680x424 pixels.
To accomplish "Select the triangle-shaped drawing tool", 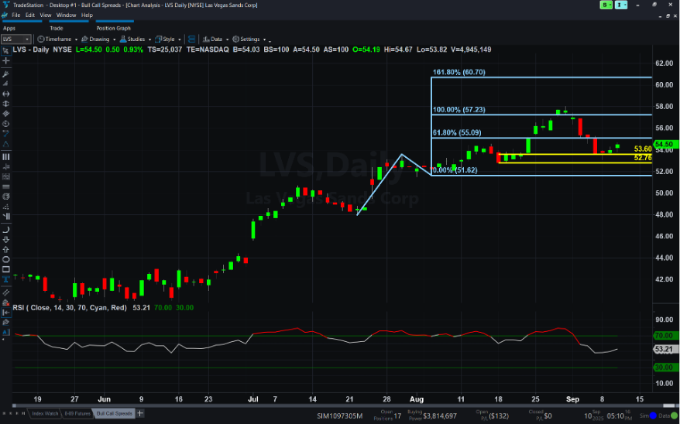I will point(6,144).
